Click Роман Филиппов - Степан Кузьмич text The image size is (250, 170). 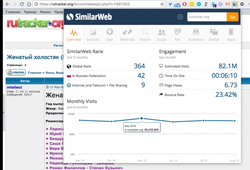[x=86, y=168]
